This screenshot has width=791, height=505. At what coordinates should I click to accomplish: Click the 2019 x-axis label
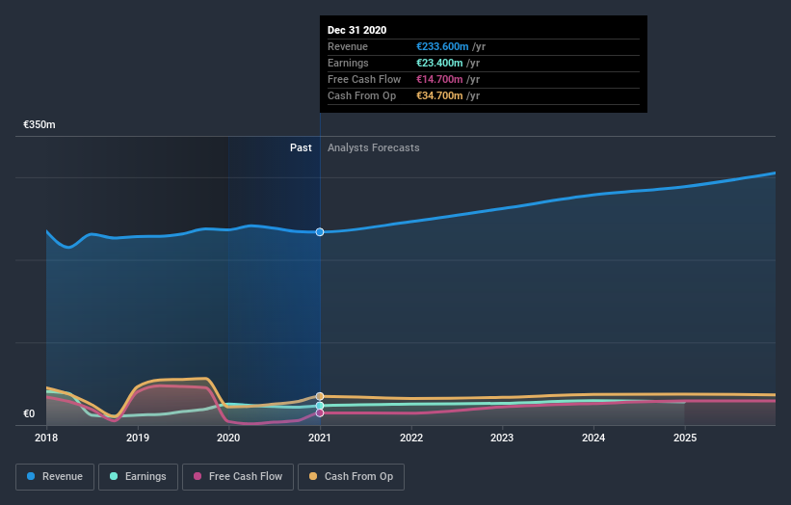tap(137, 438)
